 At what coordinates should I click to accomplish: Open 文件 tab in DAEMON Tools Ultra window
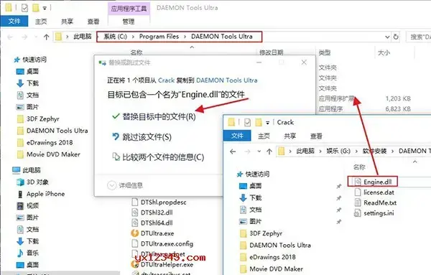pyautogui.click(x=14, y=21)
